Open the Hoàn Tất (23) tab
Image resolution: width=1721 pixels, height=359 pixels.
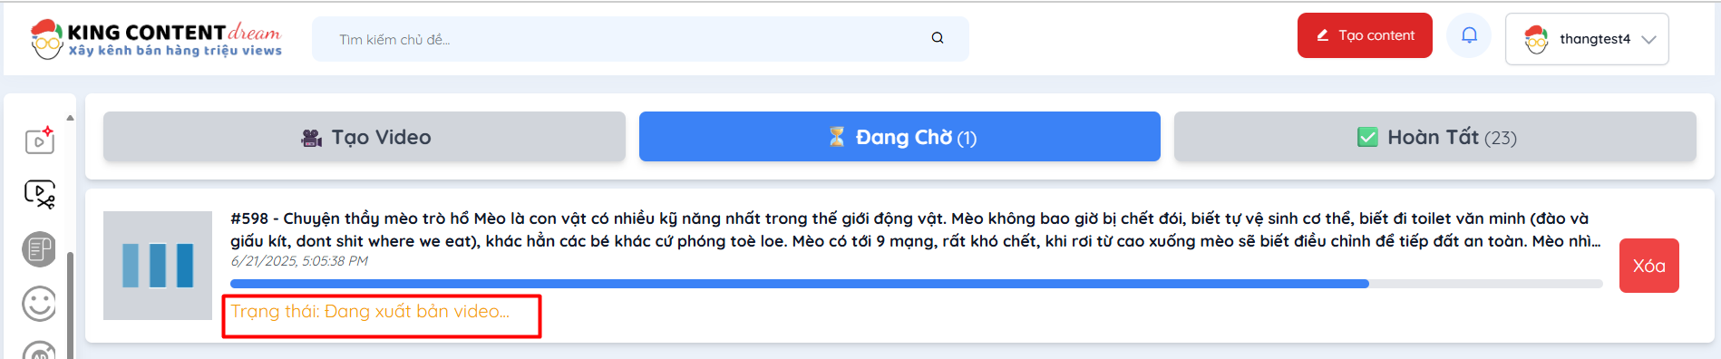(1435, 137)
